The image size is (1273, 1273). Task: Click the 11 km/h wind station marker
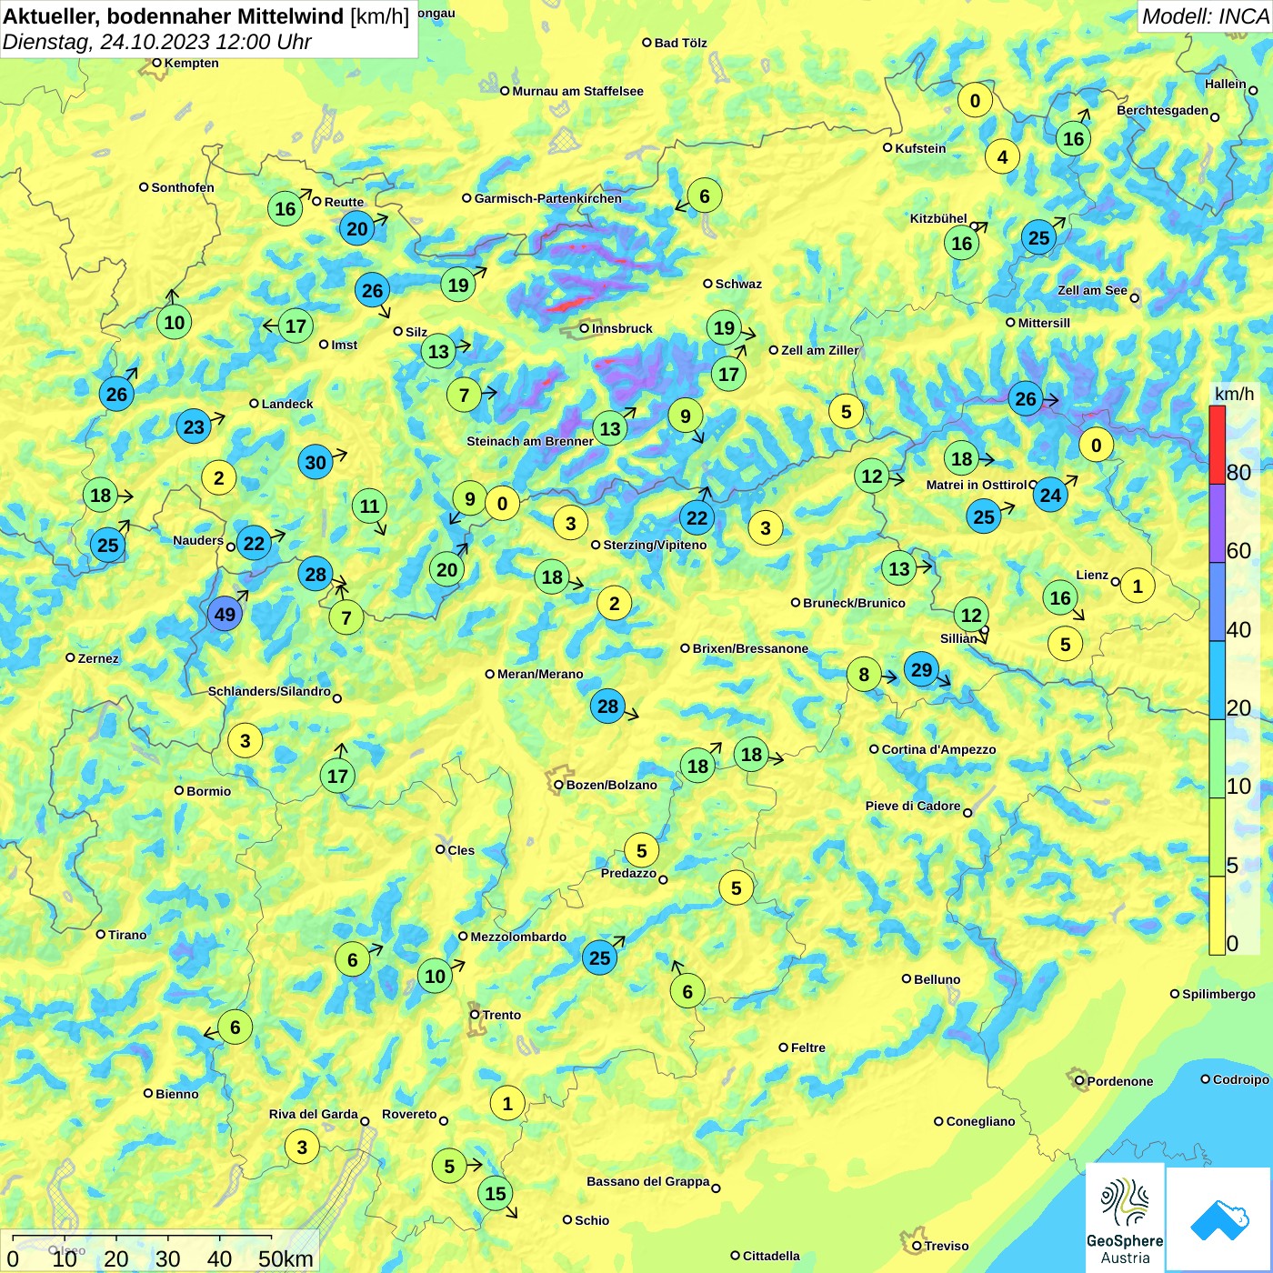point(369,506)
